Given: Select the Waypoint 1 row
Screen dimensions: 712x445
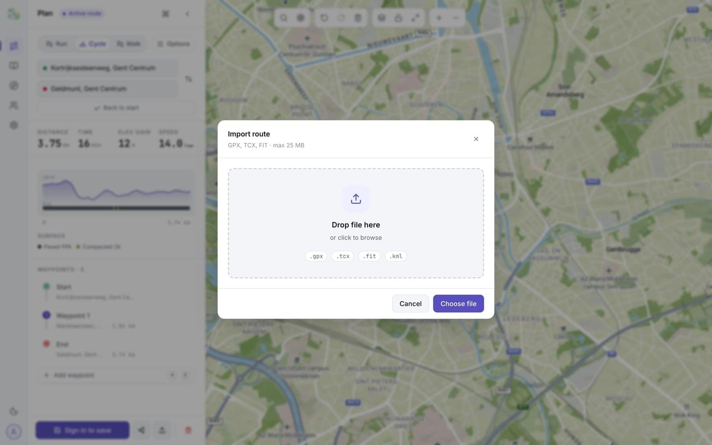Looking at the screenshot, I should [116, 320].
